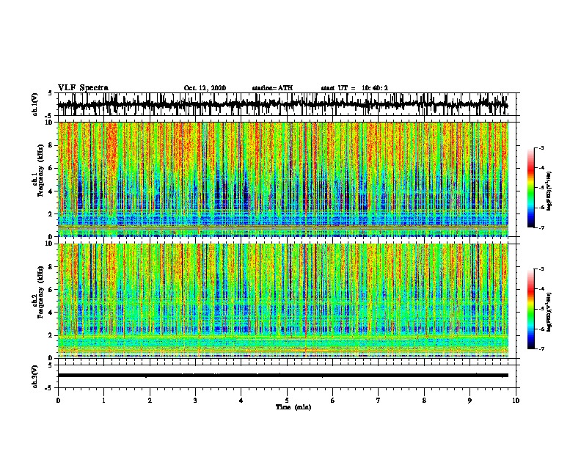Click the "6" kHz tick of ch.1 spectrogram
Image resolution: width=581 pixels, height=449 pixels.
pos(51,168)
